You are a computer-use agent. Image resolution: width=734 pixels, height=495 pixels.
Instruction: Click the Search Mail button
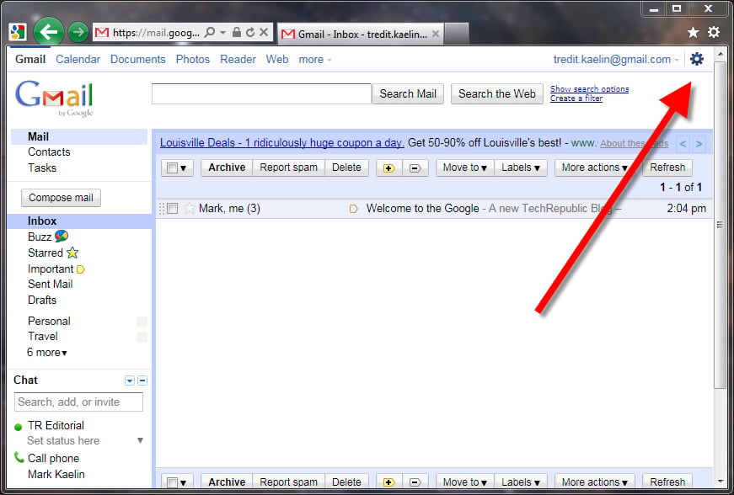coord(408,94)
